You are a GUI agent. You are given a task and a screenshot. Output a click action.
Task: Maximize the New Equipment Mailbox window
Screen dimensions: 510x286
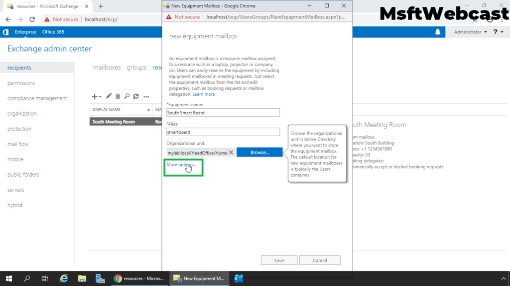(327, 5)
